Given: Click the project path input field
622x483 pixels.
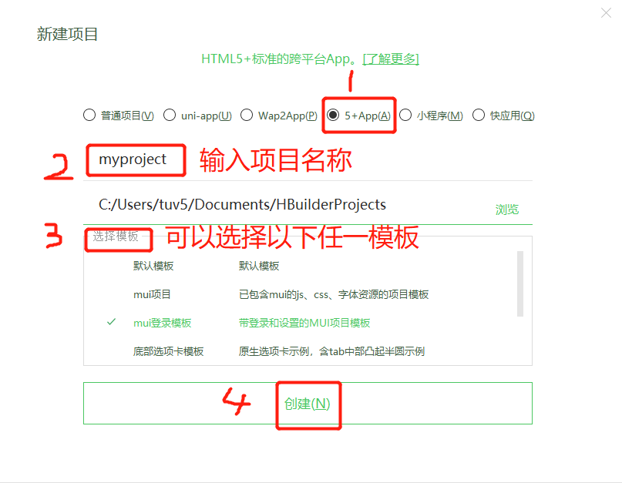Looking at the screenshot, I should [x=286, y=205].
